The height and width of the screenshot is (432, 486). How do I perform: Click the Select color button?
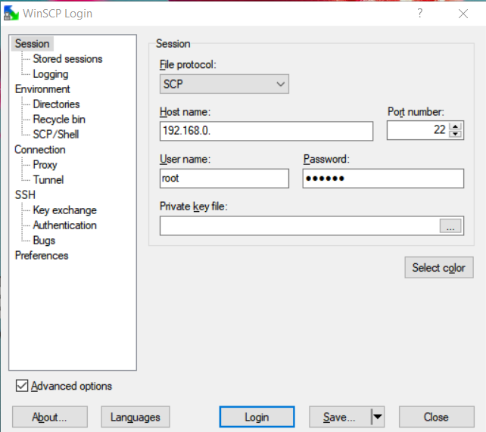point(438,268)
